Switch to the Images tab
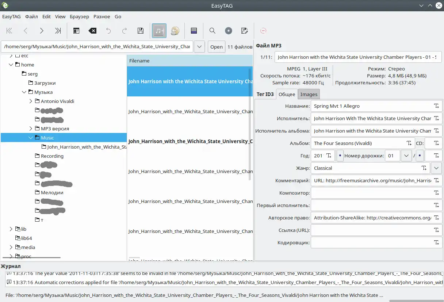 click(x=309, y=94)
